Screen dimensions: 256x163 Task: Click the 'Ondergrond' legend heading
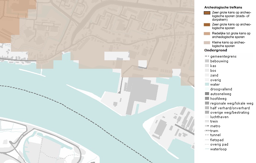coord(216,50)
